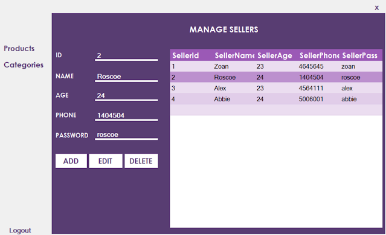Screen dimensions: 386x235
Task: Sort by SellerName column header
Action: click(x=234, y=55)
